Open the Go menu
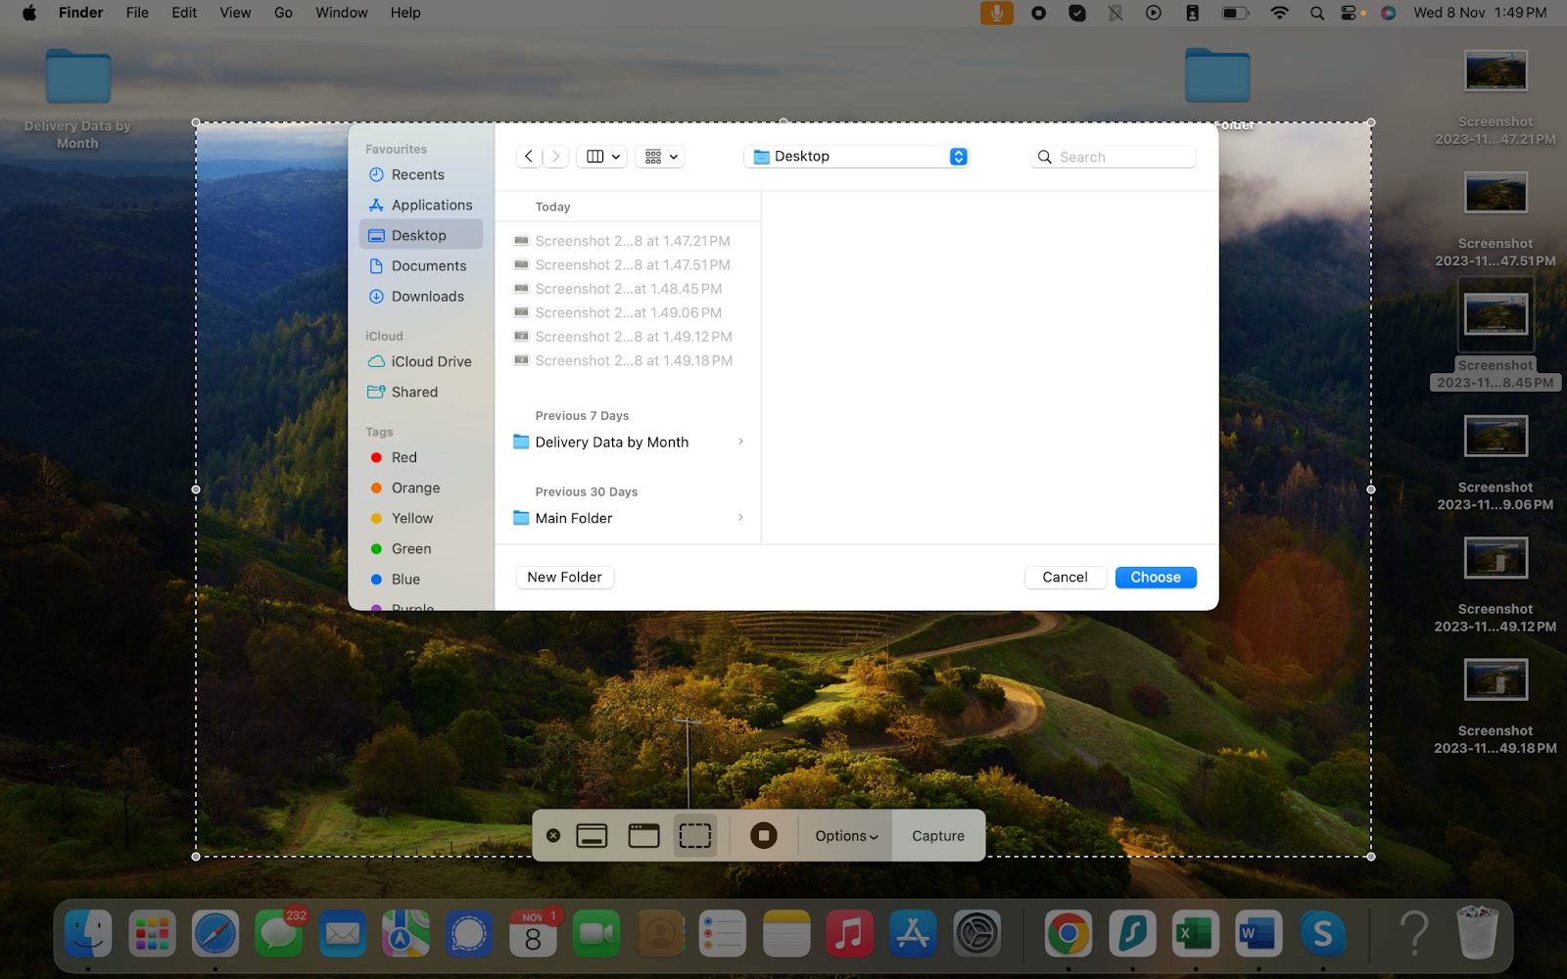The image size is (1567, 979). tap(283, 13)
